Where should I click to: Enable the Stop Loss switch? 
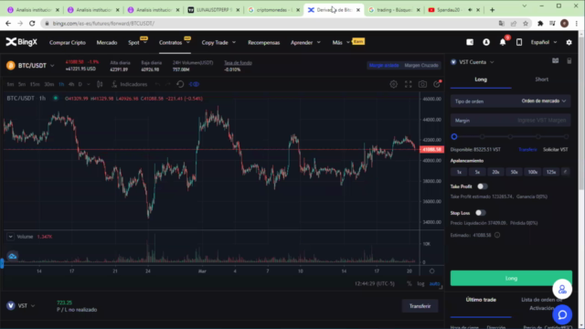point(481,213)
